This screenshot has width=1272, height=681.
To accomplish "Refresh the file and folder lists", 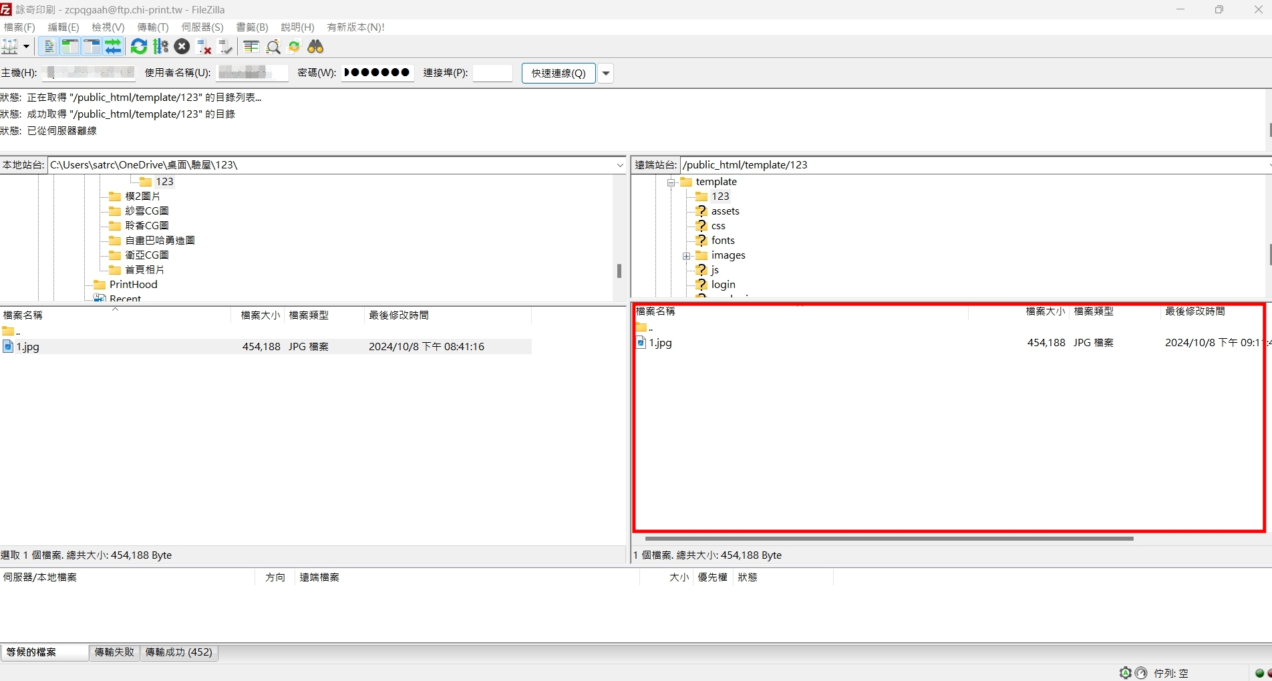I will (x=139, y=47).
